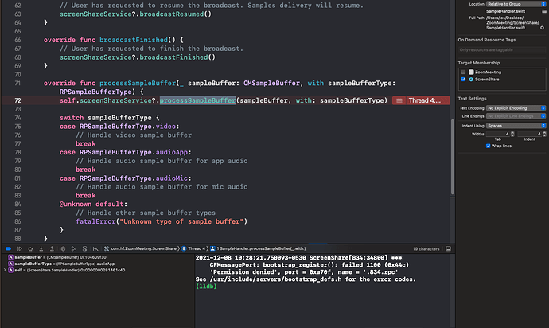Toggle debug area console pane visibility
The image size is (549, 328).
pos(448,249)
